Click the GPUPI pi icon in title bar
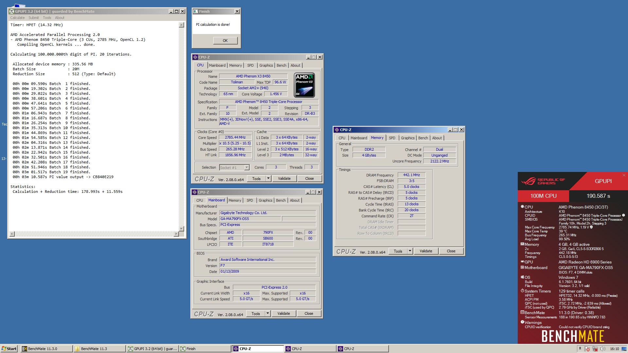Viewport: 628px width, 353px height. click(12, 11)
